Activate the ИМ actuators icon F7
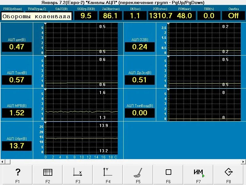This screenshot has width=246, height=185. click(x=199, y=173)
